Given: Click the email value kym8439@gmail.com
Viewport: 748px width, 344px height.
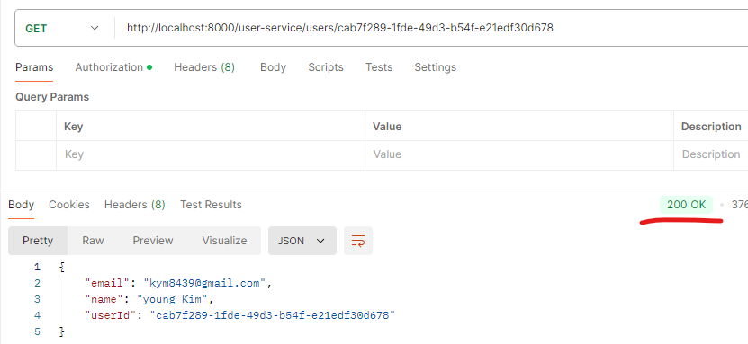Looking at the screenshot, I should (204, 284).
